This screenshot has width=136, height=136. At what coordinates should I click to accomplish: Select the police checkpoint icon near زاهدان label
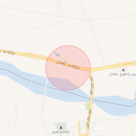[x=123, y=70]
